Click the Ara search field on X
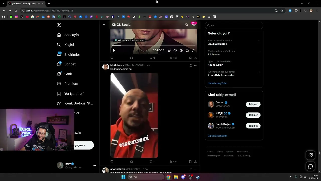Screen dimensions: 321x181 [x=234, y=25]
